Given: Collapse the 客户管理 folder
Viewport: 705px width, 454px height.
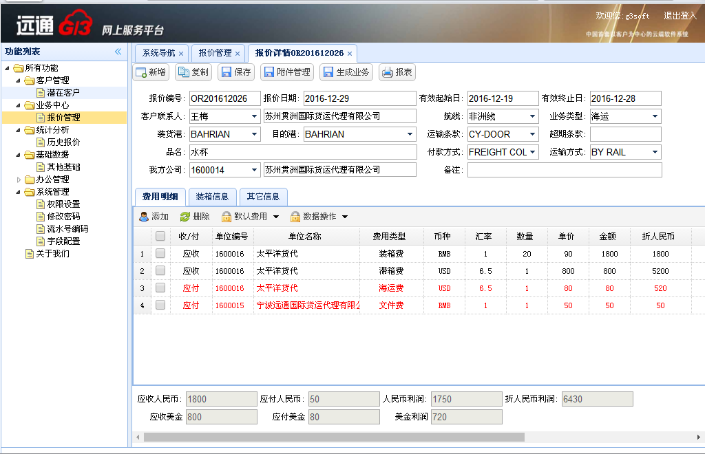Looking at the screenshot, I should 19,80.
